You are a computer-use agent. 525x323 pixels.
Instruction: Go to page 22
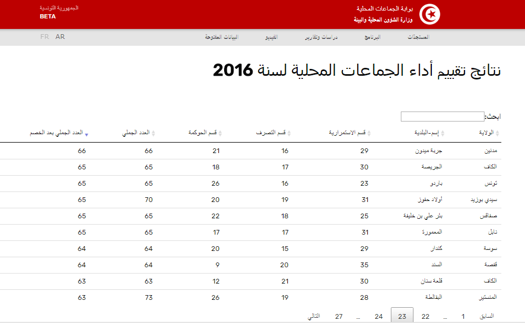[x=426, y=316]
